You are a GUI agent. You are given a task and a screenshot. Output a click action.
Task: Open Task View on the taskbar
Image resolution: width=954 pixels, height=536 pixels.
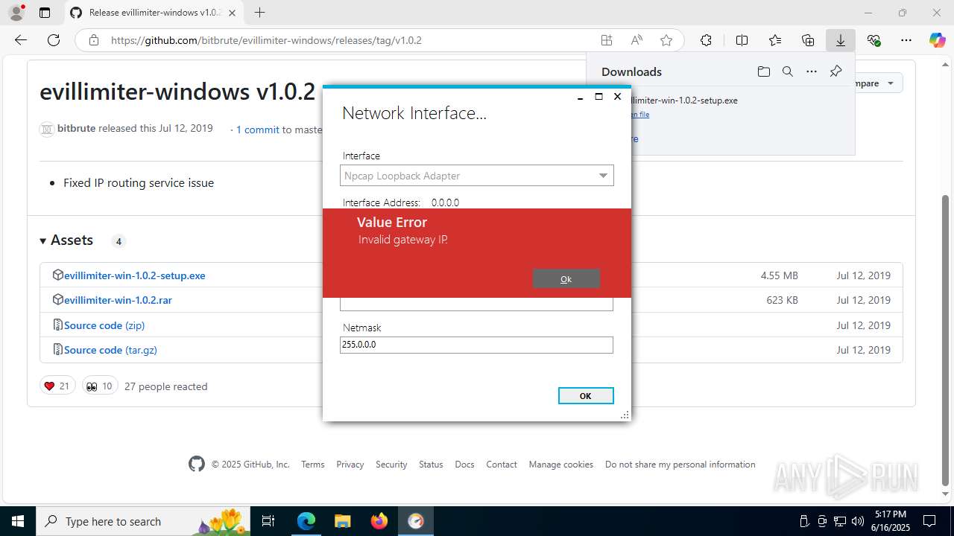coord(269,521)
